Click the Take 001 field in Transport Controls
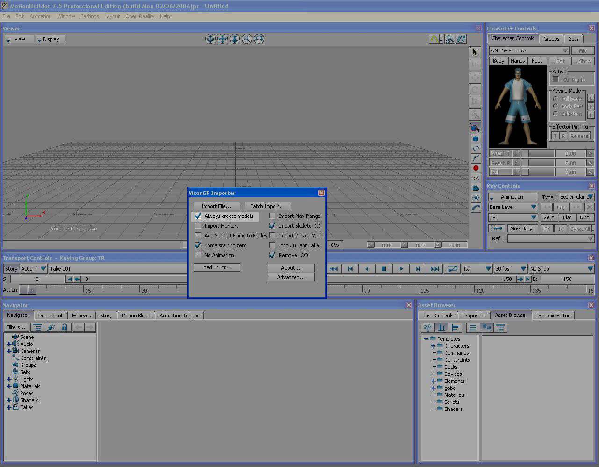Viewport: 599px width, 467px height. (118, 269)
